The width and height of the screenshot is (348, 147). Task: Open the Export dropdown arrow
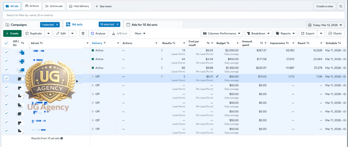coord(321,33)
